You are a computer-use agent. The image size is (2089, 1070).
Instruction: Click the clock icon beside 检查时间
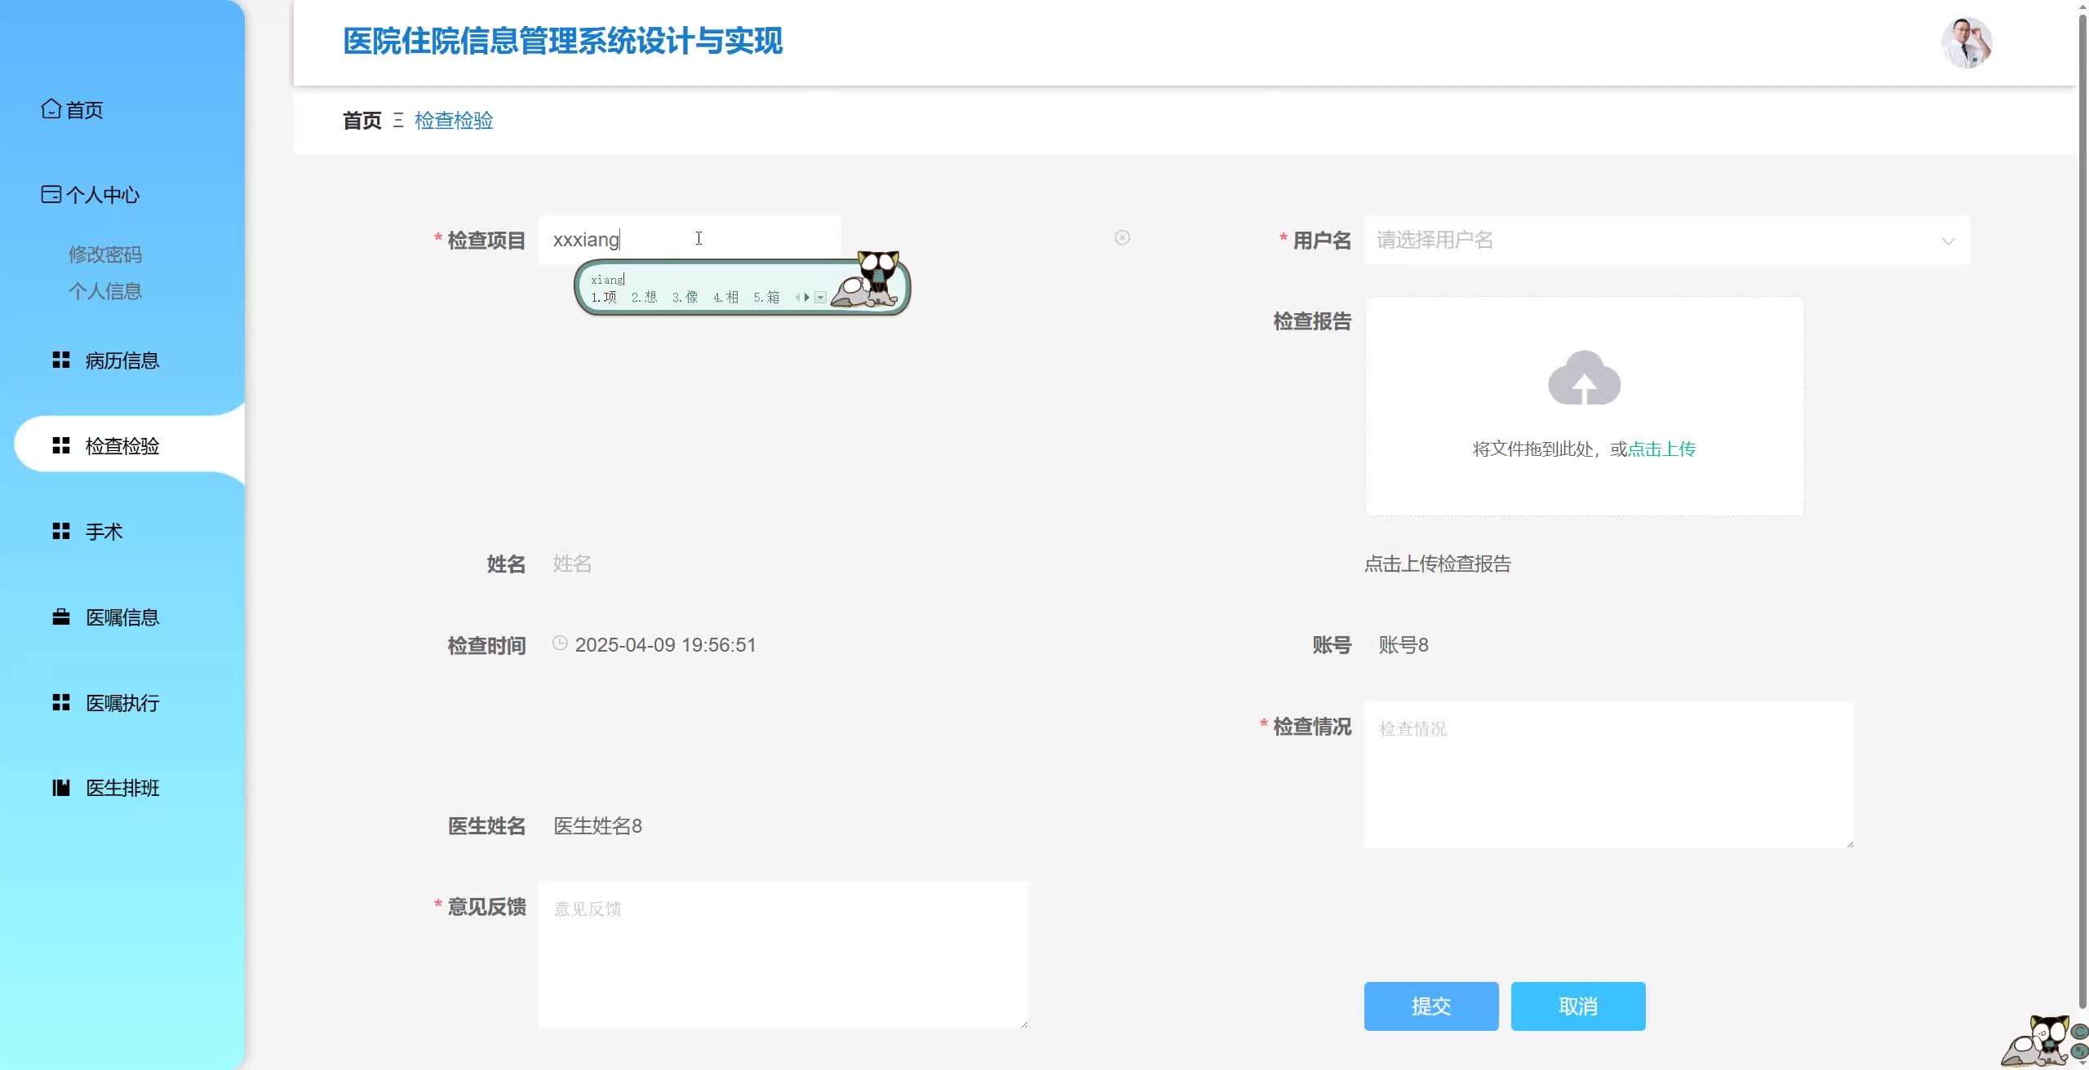point(560,643)
